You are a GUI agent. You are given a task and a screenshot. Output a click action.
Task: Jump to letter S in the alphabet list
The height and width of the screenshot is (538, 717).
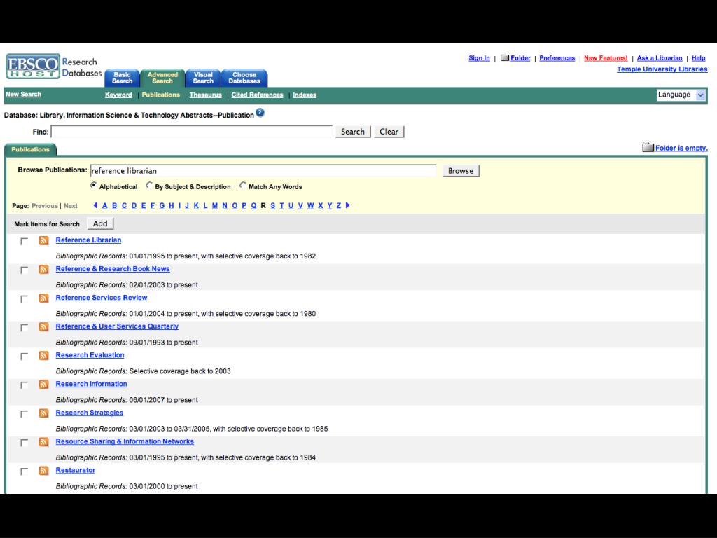(x=272, y=206)
